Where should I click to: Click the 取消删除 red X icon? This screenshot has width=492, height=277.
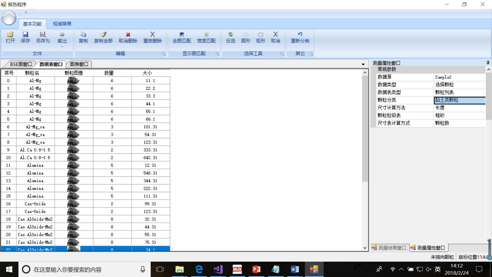[128, 35]
